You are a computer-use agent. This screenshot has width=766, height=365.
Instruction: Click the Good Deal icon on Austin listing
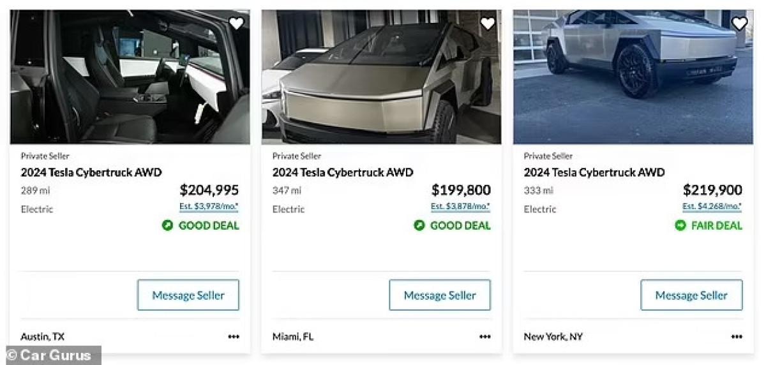(x=168, y=225)
